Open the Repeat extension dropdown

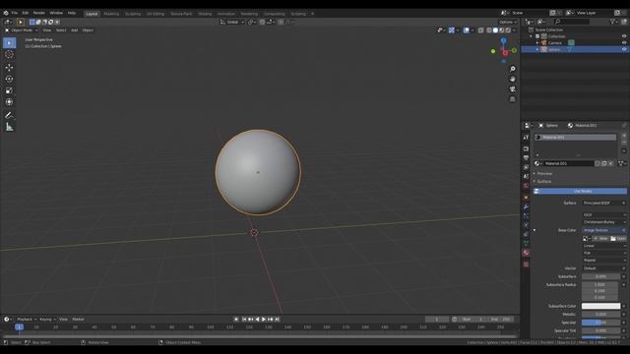click(604, 260)
